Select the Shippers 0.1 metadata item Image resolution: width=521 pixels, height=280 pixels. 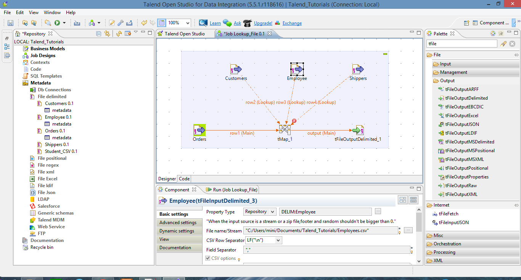[x=57, y=145]
